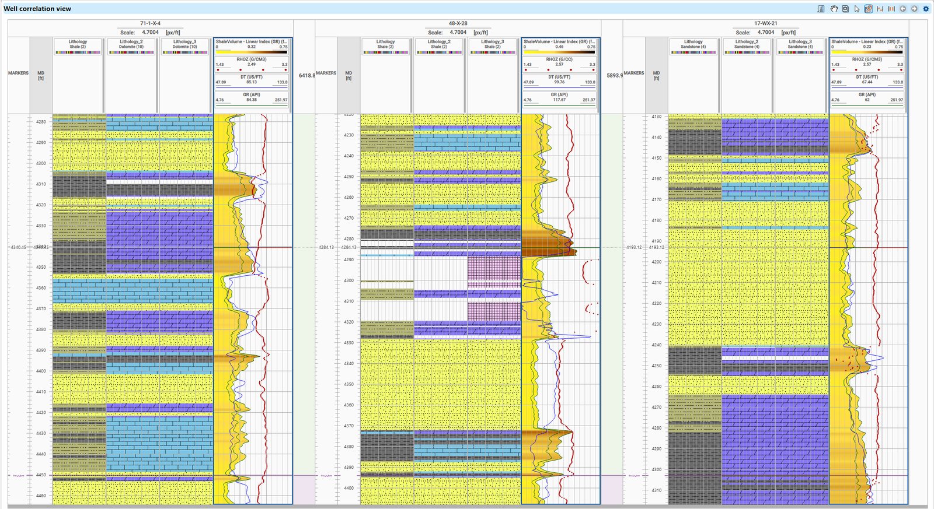The height and width of the screenshot is (509, 934).
Task: Click the 5893.9 distance value between wells
Action: [x=615, y=76]
